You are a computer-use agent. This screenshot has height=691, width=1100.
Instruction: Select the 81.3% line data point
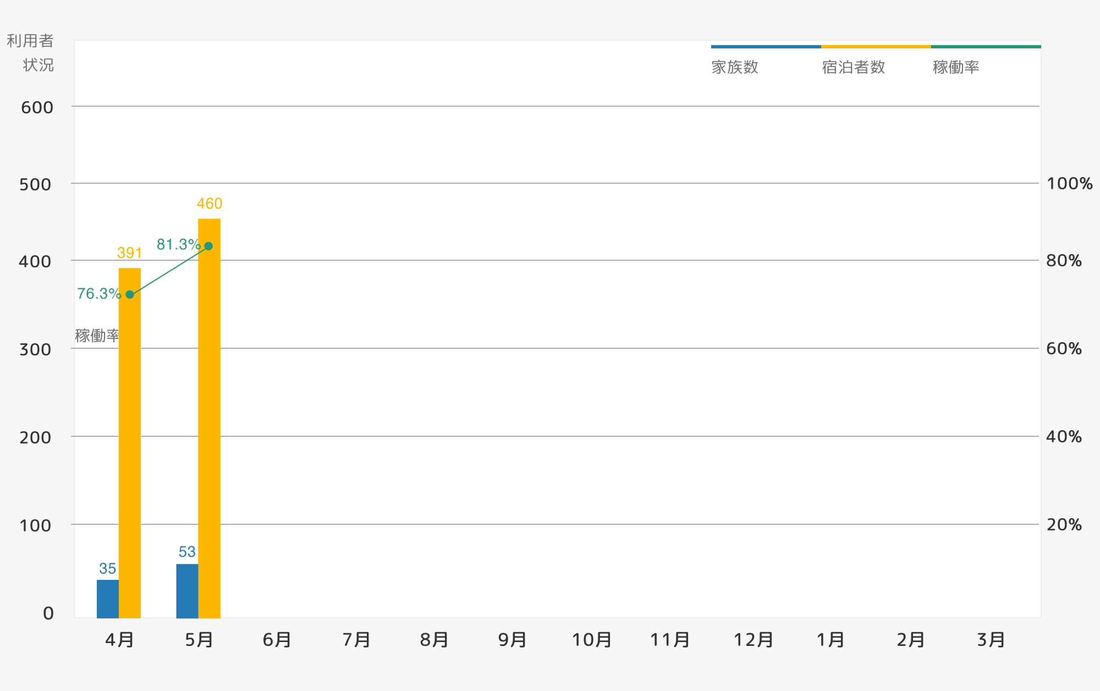(x=208, y=246)
